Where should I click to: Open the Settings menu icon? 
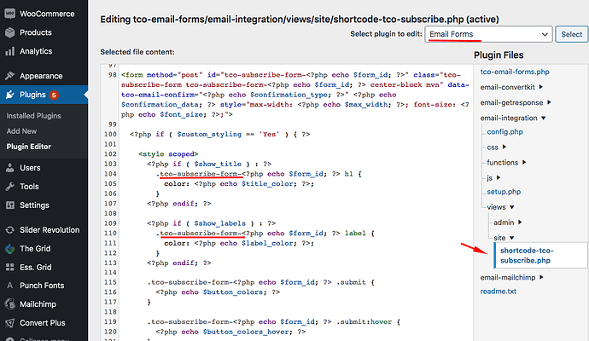(9, 205)
